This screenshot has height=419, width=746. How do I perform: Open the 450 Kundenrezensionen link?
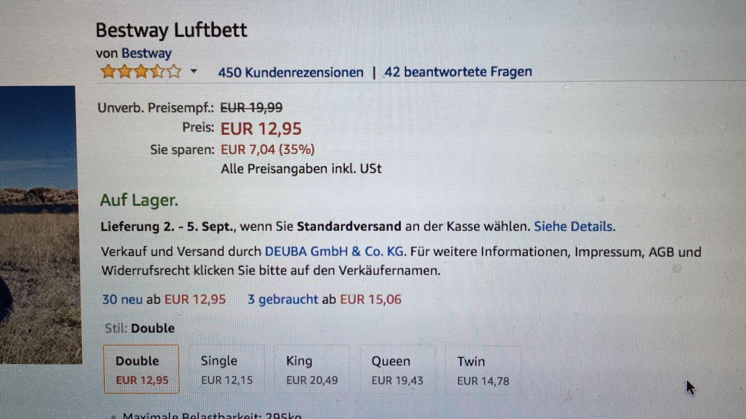click(290, 72)
